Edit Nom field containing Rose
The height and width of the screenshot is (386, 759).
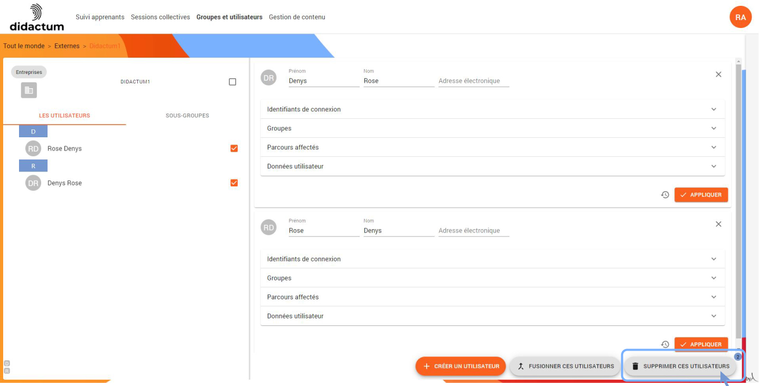tap(399, 81)
